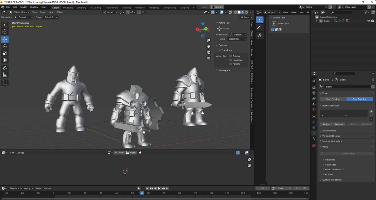The image size is (376, 200).
Task: Pick the Measure tool
Action: pos(5,75)
